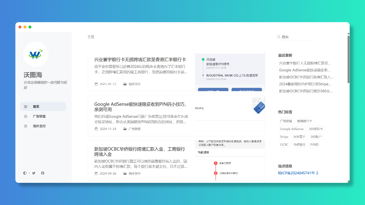Click the 沃图海 site logo avatar
This screenshot has width=365, height=205.
[36, 54]
